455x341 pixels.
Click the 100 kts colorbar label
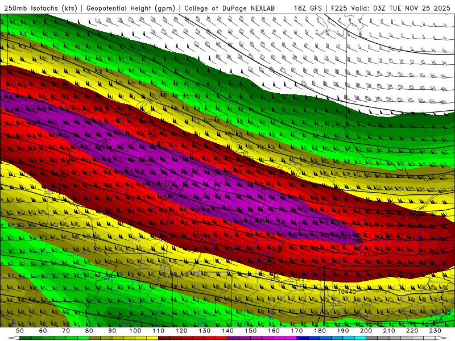click(135, 331)
